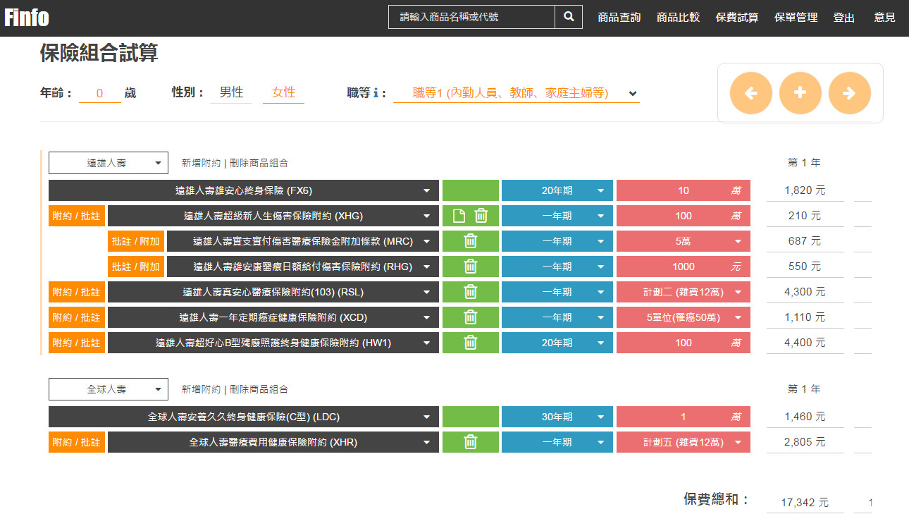Open 保單管理 in the top navigation
Viewport: 909px width, 514px height.
coord(796,18)
